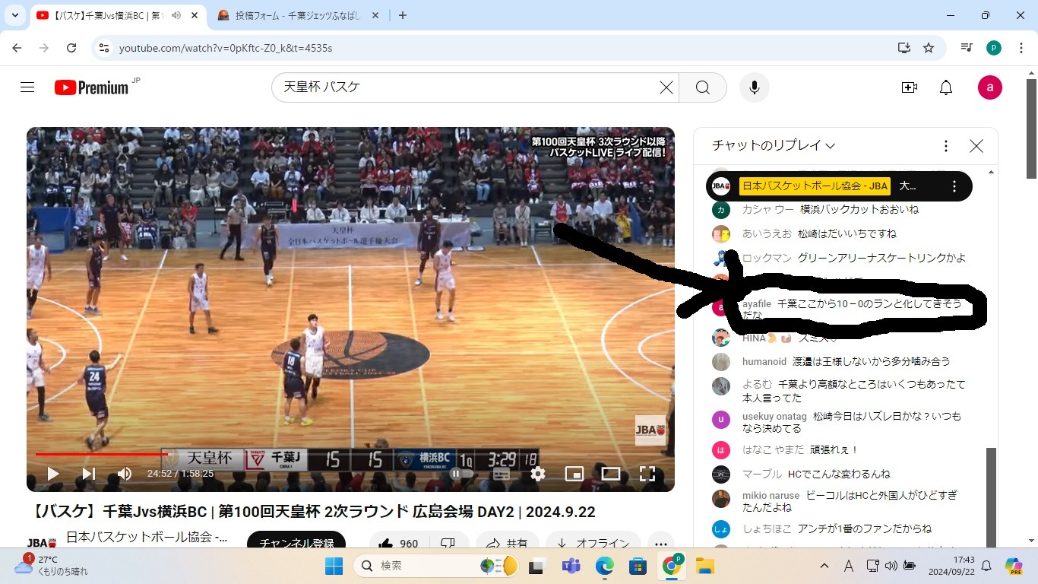The width and height of the screenshot is (1038, 584).
Task: Mute the video with the speaker icon
Action: (x=125, y=474)
